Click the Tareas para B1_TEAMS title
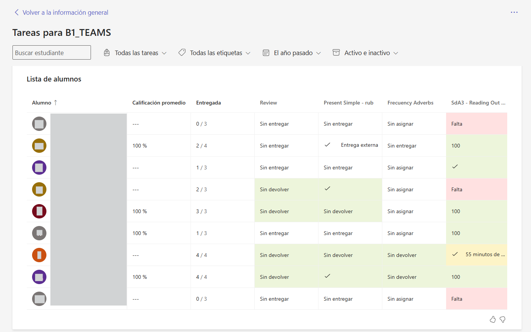This screenshot has height=332, width=531. click(x=62, y=32)
